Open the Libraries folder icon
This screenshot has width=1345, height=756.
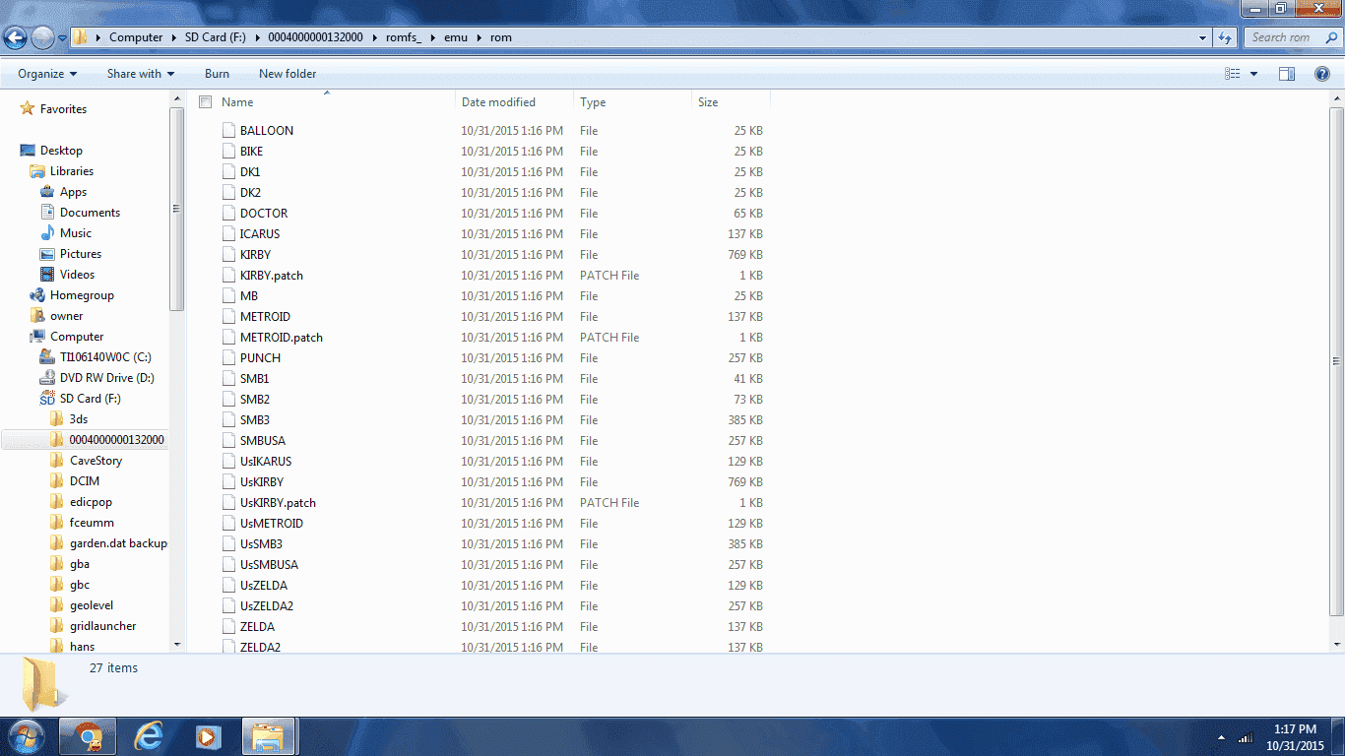[x=37, y=171]
